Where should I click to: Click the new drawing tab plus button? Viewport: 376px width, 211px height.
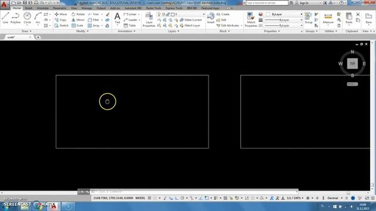pyautogui.click(x=38, y=38)
